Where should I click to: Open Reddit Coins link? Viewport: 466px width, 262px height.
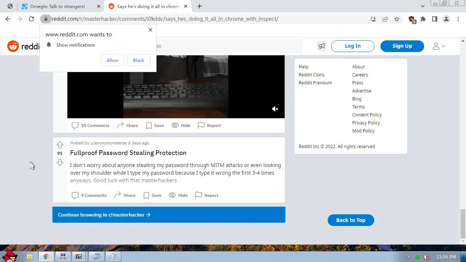[312, 75]
